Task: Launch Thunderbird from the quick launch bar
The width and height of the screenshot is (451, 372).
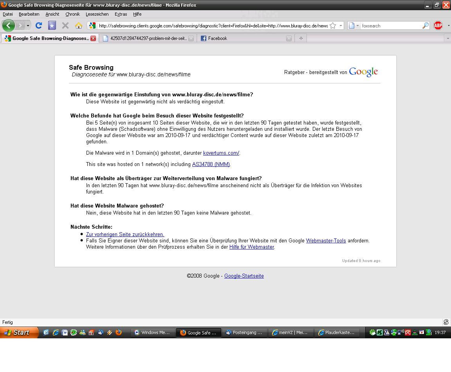Action: click(x=100, y=332)
